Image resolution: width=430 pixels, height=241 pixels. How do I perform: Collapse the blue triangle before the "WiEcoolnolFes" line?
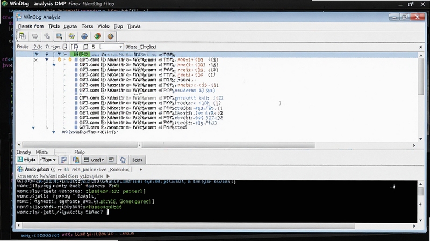click(53, 132)
